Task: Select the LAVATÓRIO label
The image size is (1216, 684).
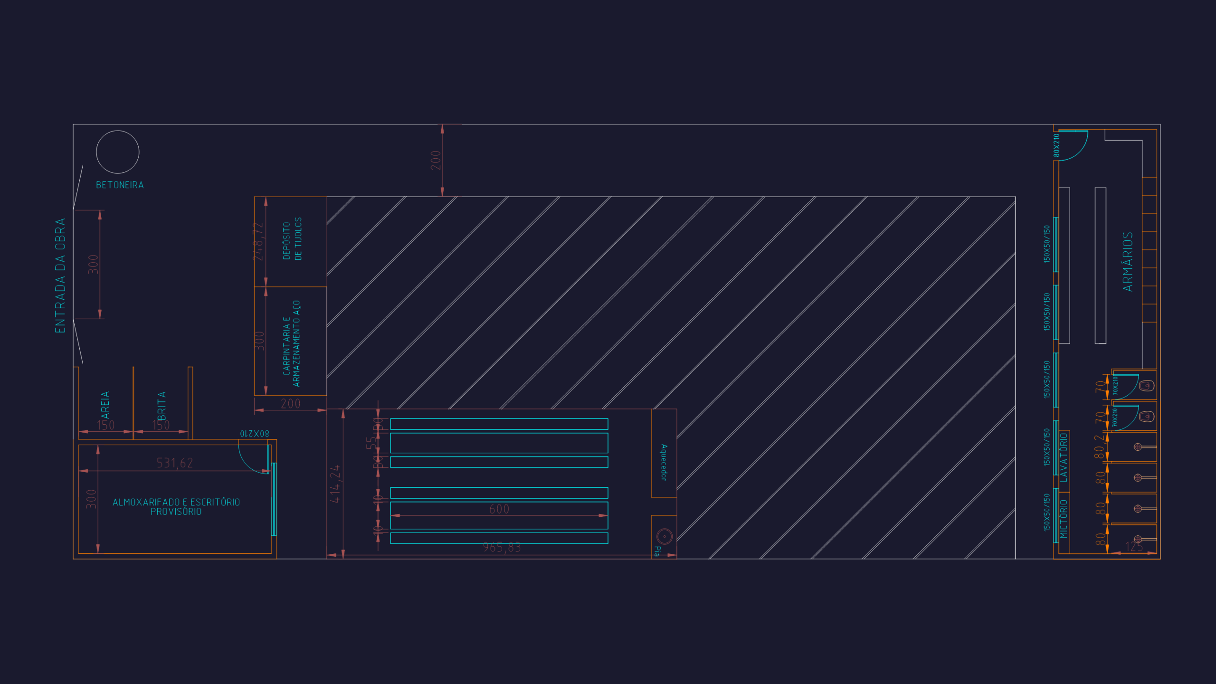Action: pyautogui.click(x=1064, y=457)
